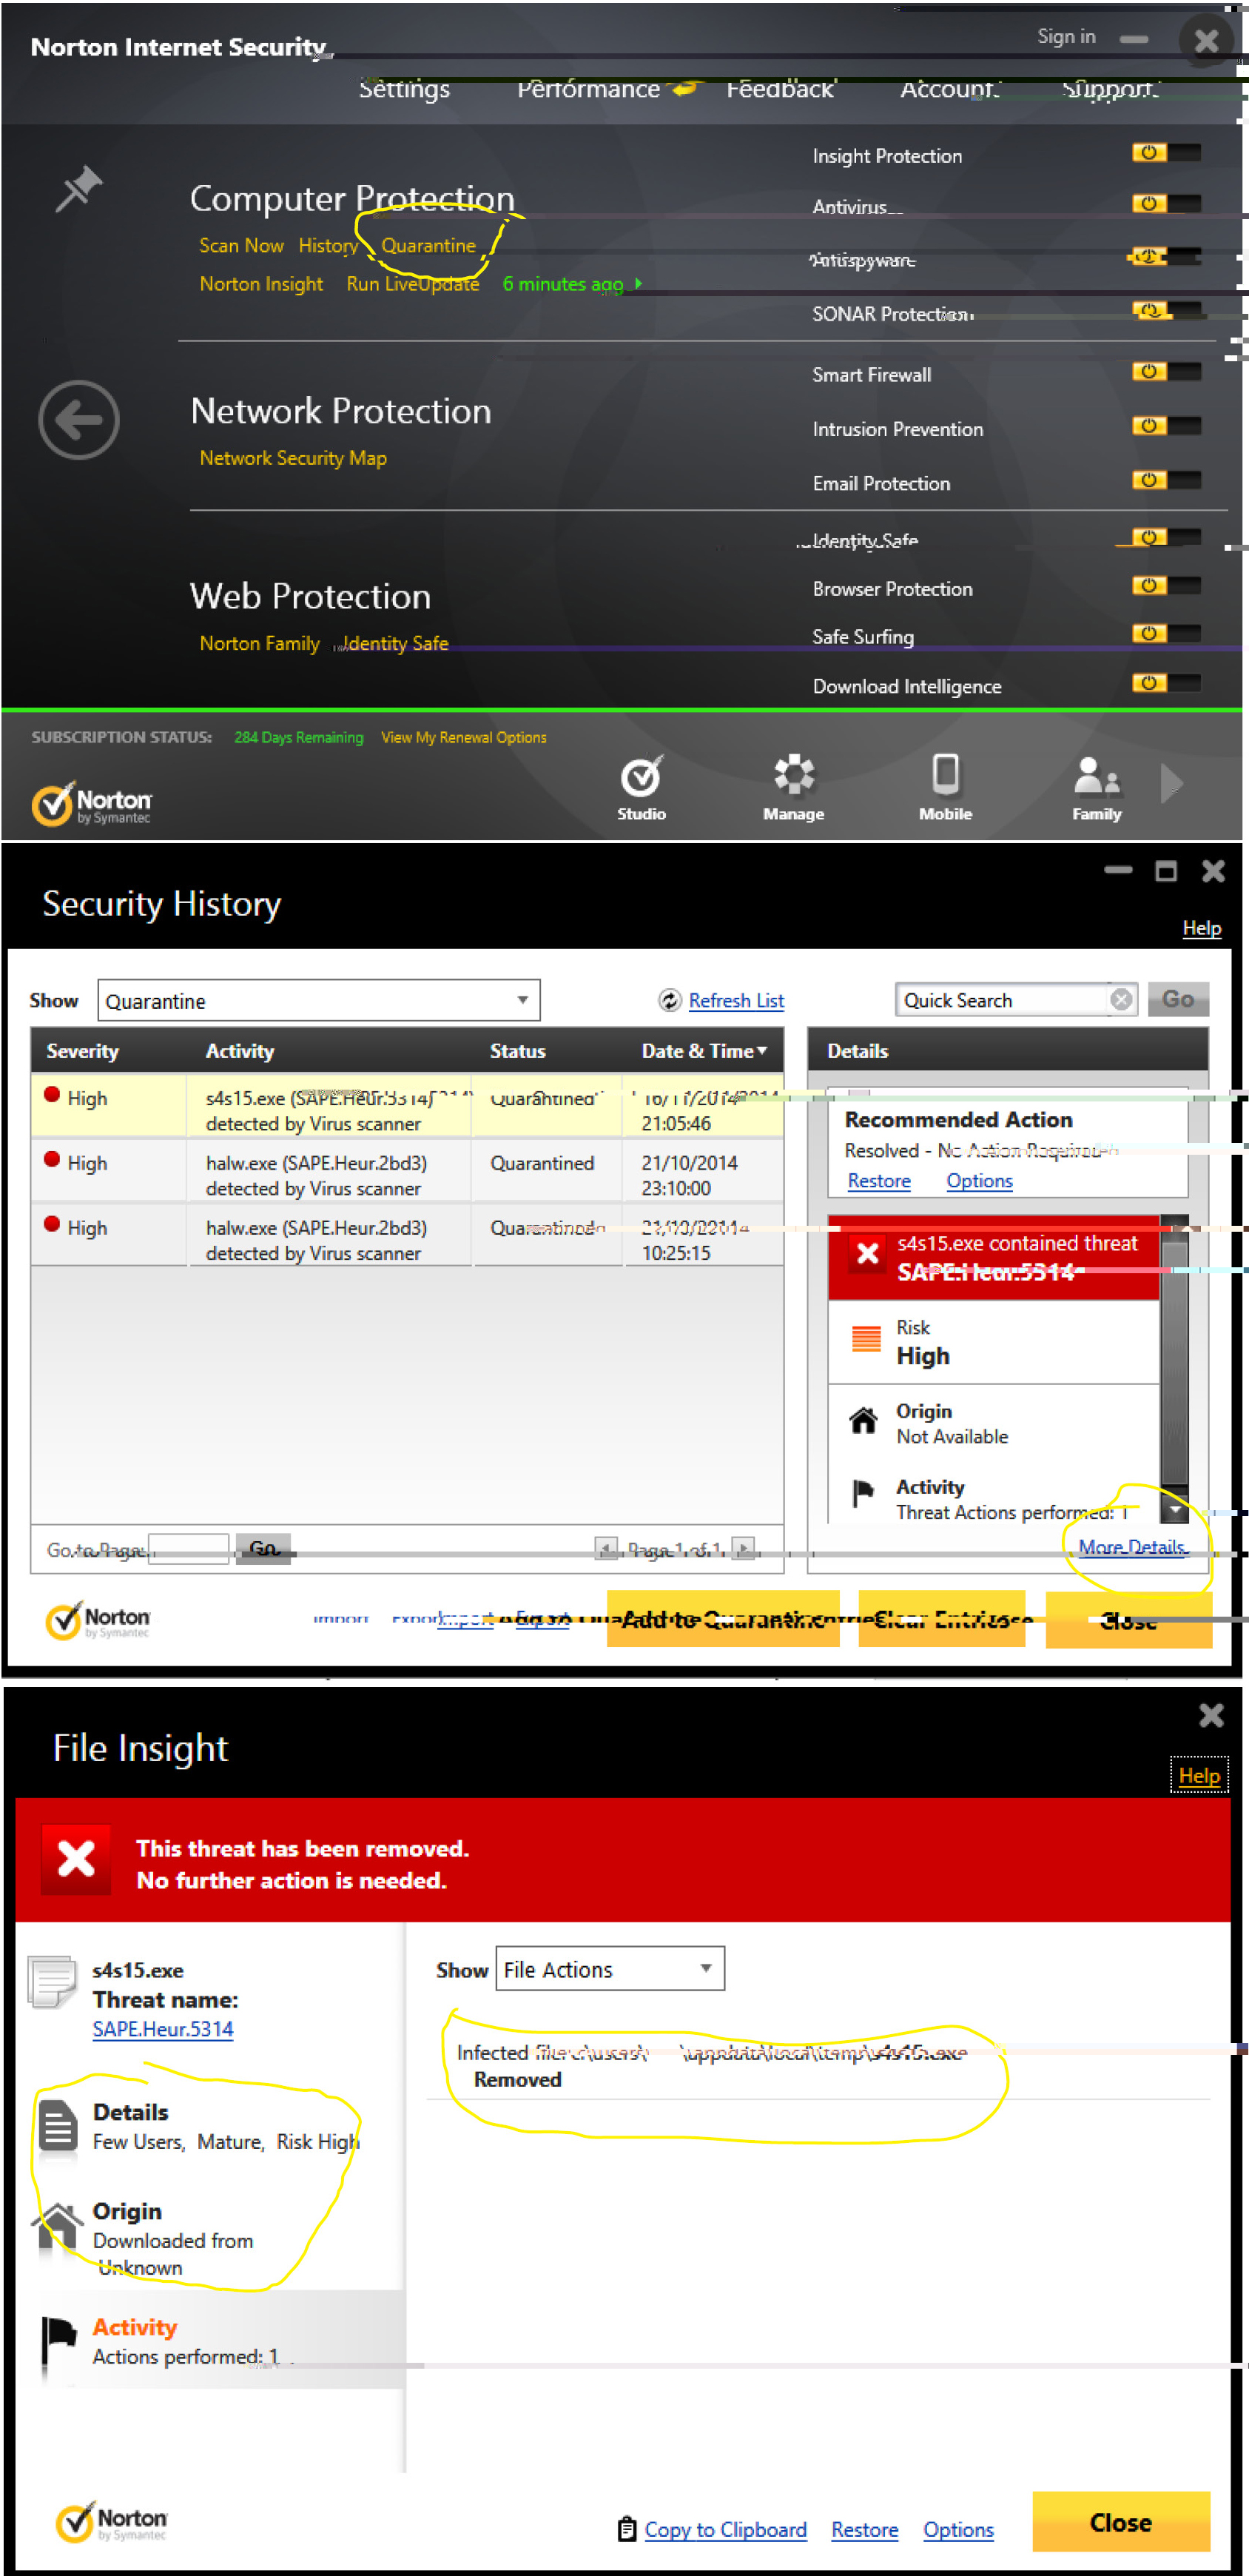This screenshot has width=1249, height=2576.
Task: Click next page arrow in pagination
Action: click(x=744, y=1549)
